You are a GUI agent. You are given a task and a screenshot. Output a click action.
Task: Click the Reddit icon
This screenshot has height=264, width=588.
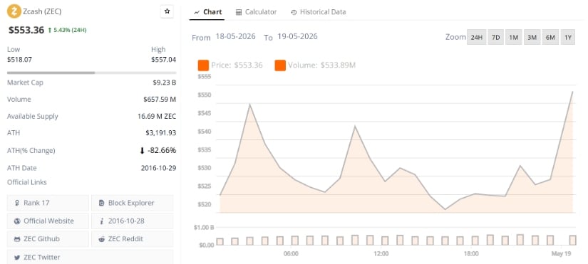(x=101, y=239)
